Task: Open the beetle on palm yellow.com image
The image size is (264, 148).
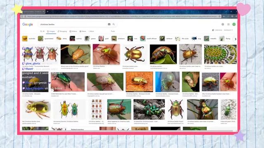Action: pyautogui.click(x=106, y=54)
